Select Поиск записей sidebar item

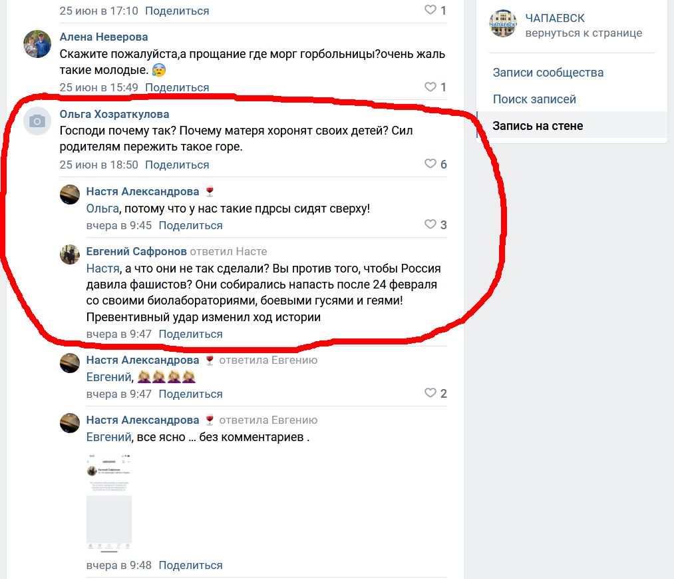tap(534, 99)
